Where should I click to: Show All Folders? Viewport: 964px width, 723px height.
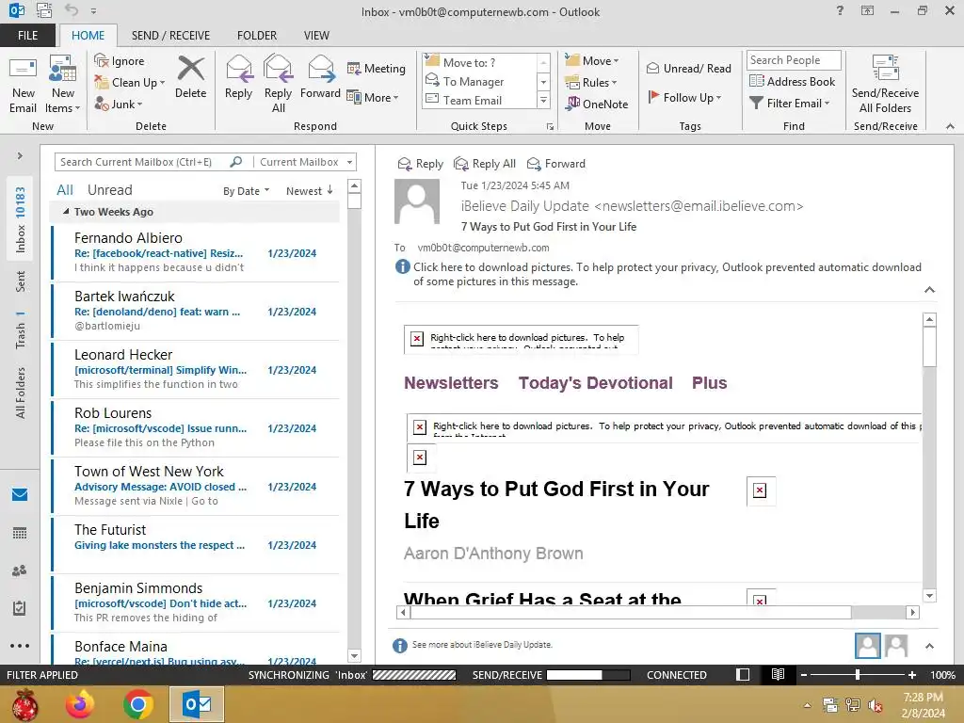pos(20,393)
